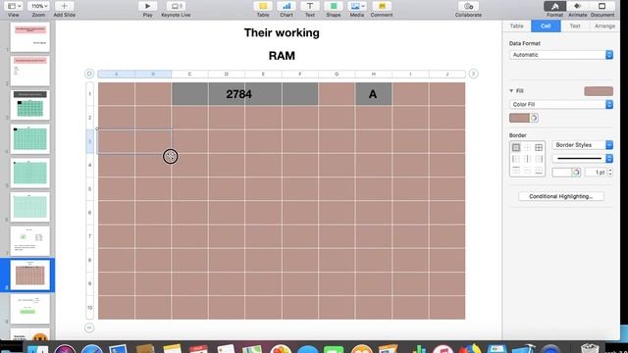The width and height of the screenshot is (628, 353).
Task: Open the color wheel next to fill color well
Action: click(534, 118)
